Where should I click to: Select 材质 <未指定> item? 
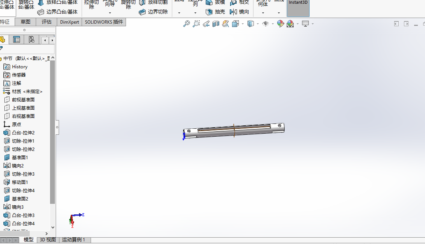tap(23, 92)
